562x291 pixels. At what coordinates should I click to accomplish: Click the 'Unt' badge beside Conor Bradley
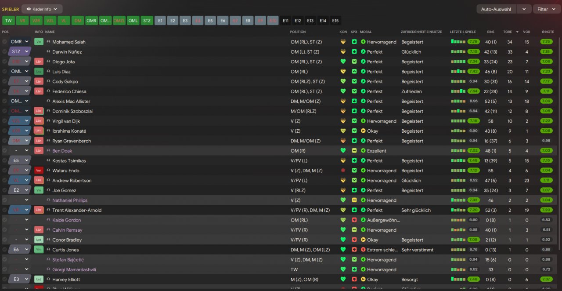click(x=39, y=240)
